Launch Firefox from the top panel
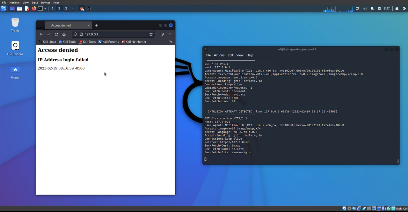Screen dimensions: 408x212 click(34, 9)
